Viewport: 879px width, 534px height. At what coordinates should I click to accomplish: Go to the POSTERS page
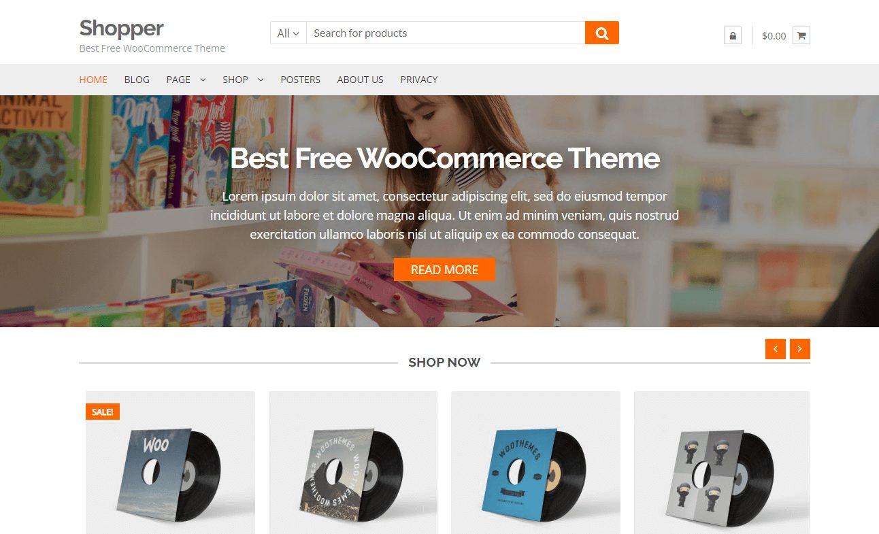click(300, 80)
